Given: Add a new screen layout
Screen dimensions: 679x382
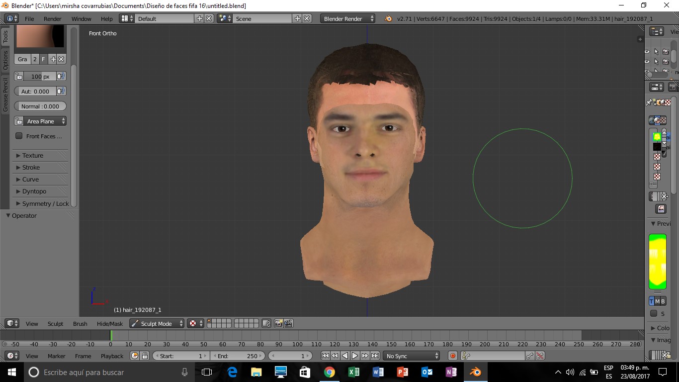Looking at the screenshot, I should pyautogui.click(x=200, y=18).
